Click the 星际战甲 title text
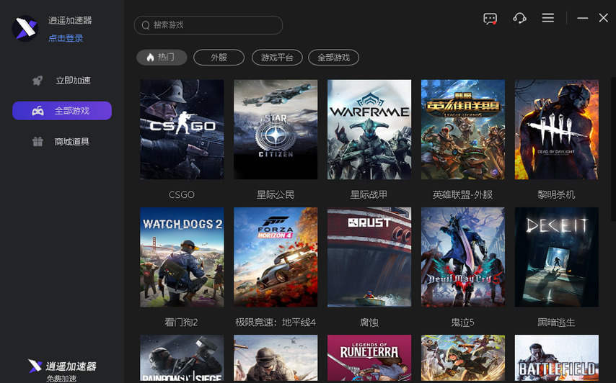Screen dimensions: 616x383 tap(369, 194)
